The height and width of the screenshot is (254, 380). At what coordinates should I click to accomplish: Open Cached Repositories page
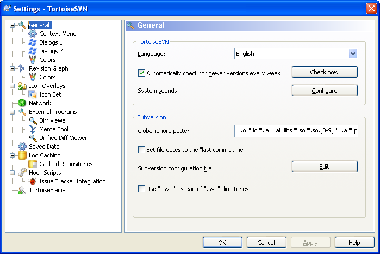pyautogui.click(x=66, y=164)
